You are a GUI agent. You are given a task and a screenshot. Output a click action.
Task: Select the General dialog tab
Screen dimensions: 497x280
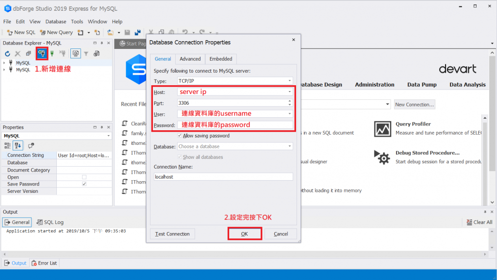[163, 59]
